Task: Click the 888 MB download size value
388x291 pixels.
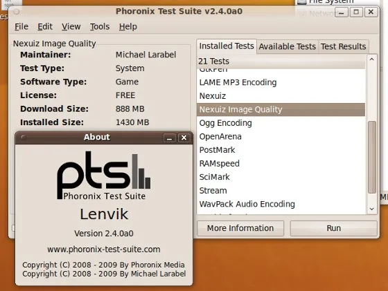Action: [x=130, y=109]
